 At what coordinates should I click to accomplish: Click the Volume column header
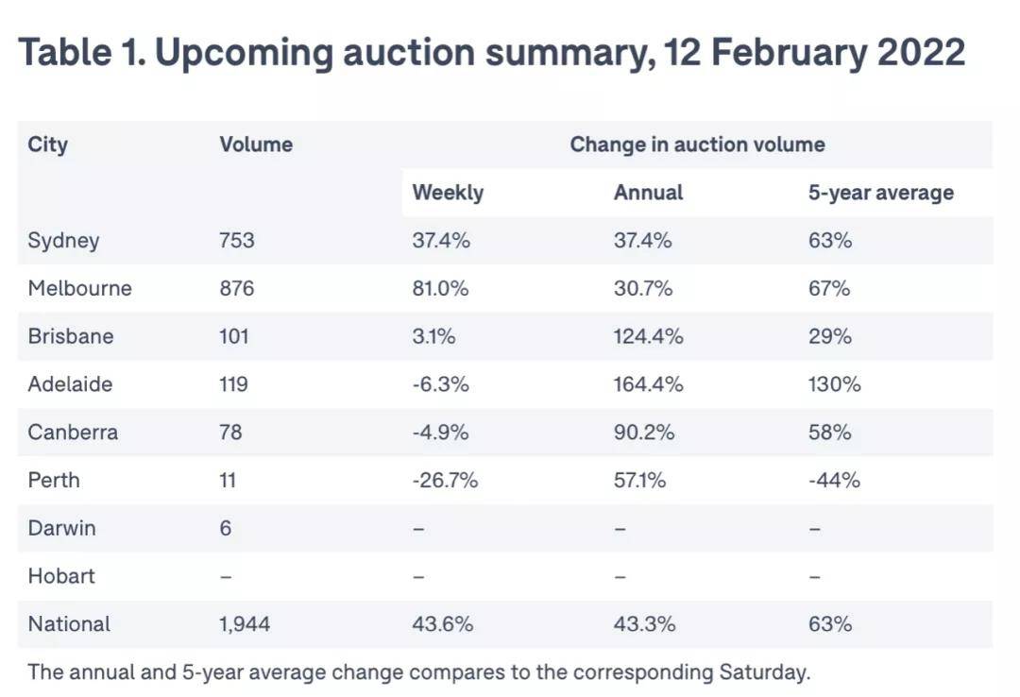click(x=256, y=144)
